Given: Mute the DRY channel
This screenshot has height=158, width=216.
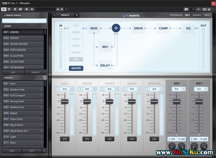Looking at the screenshot, I should 183,89.
